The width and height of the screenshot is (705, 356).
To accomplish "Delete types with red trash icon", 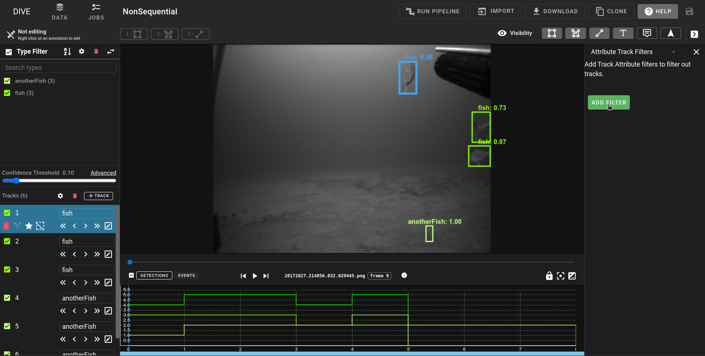I will coord(96,51).
